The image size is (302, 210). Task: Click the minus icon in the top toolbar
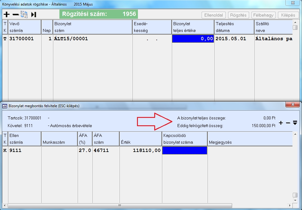(15, 14)
